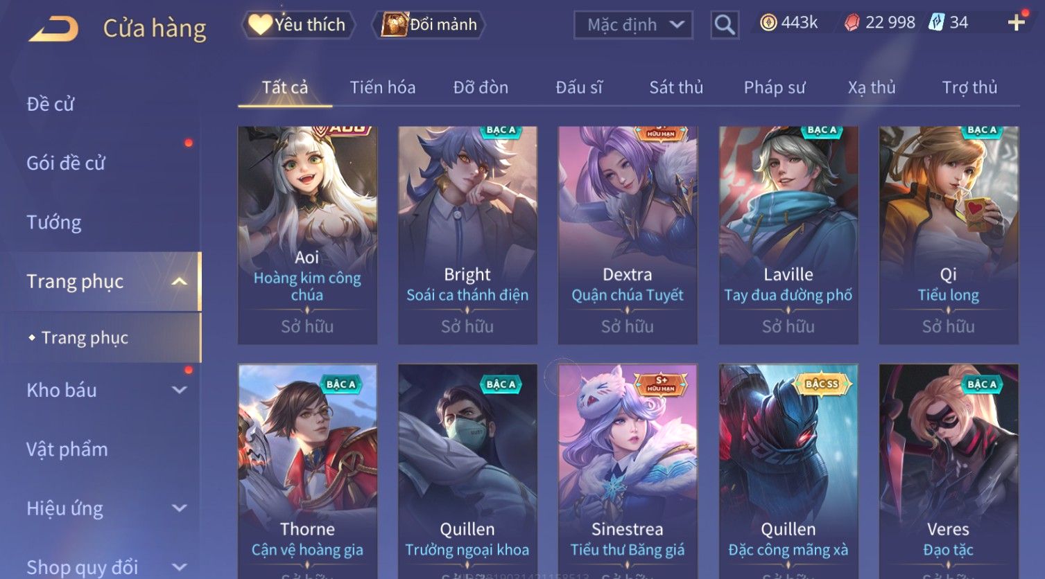Open Yêu thích heart favorites

tap(298, 25)
